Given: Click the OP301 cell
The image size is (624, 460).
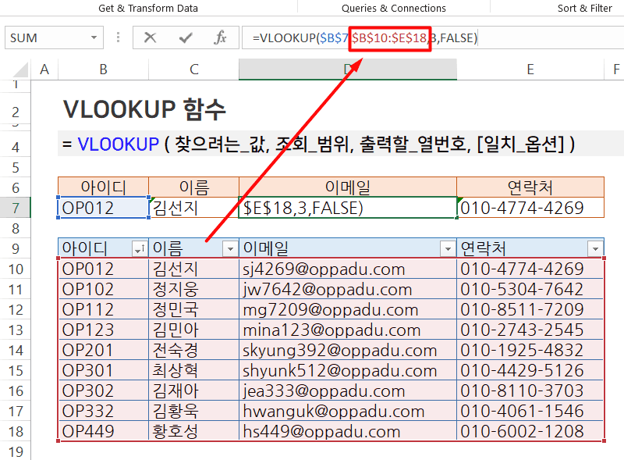Looking at the screenshot, I should click(x=104, y=371).
